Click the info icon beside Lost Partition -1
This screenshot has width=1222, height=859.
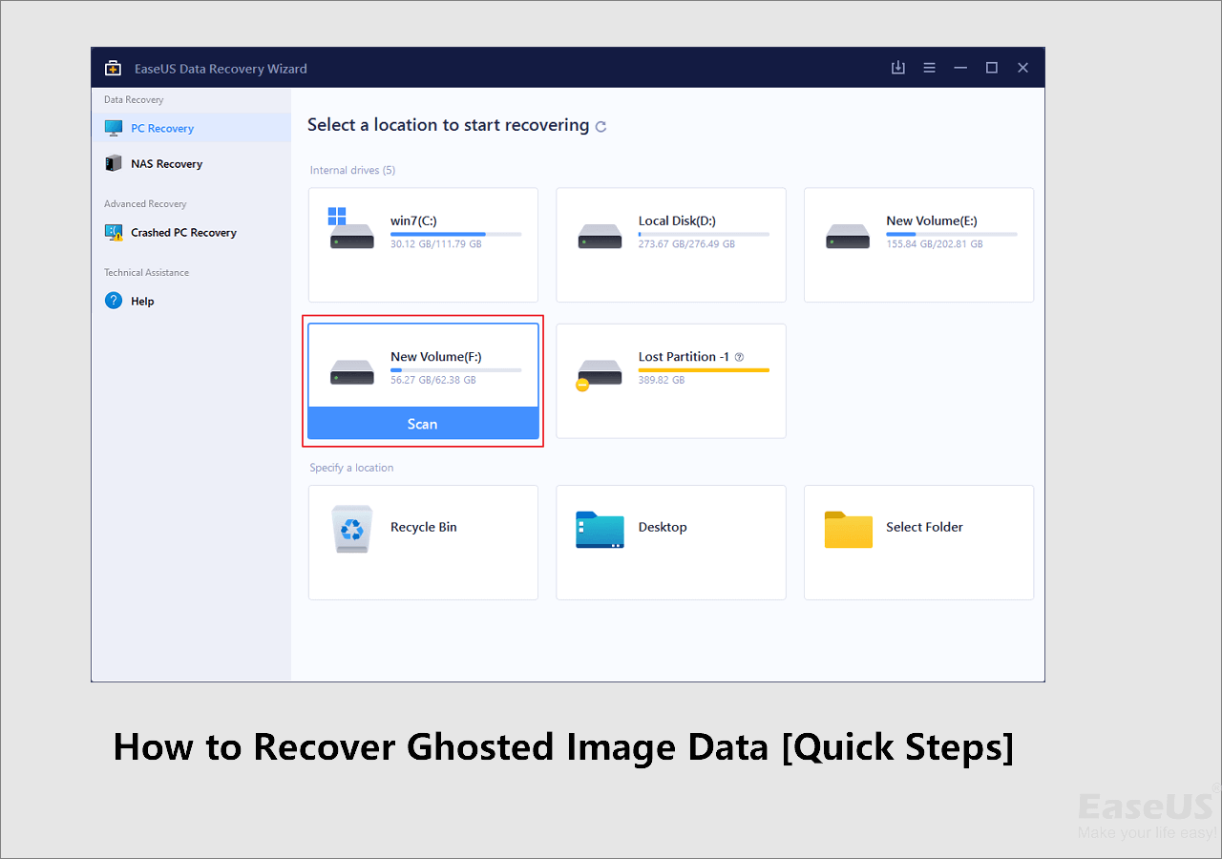(x=739, y=357)
